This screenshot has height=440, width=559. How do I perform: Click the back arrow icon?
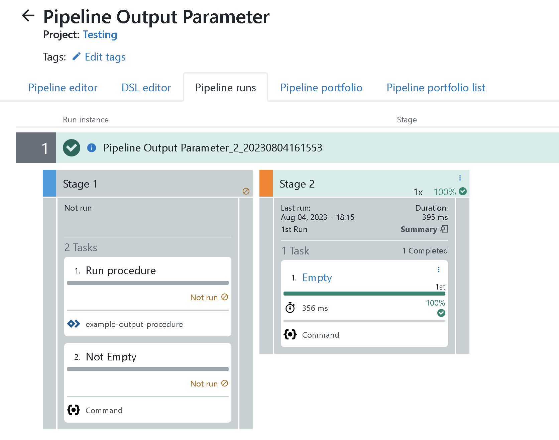[28, 16]
